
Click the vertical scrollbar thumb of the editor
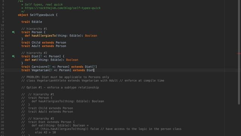tap(239, 53)
